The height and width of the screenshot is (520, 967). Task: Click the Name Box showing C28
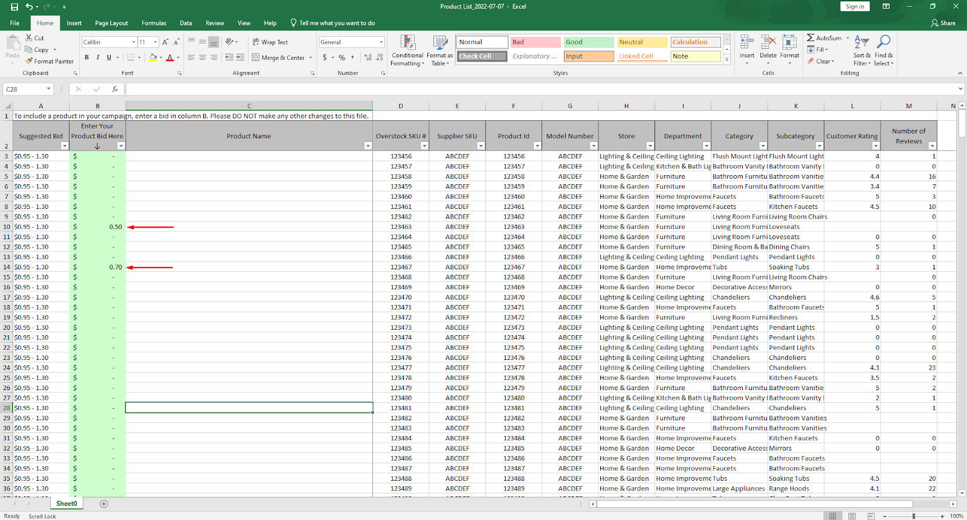click(24, 89)
